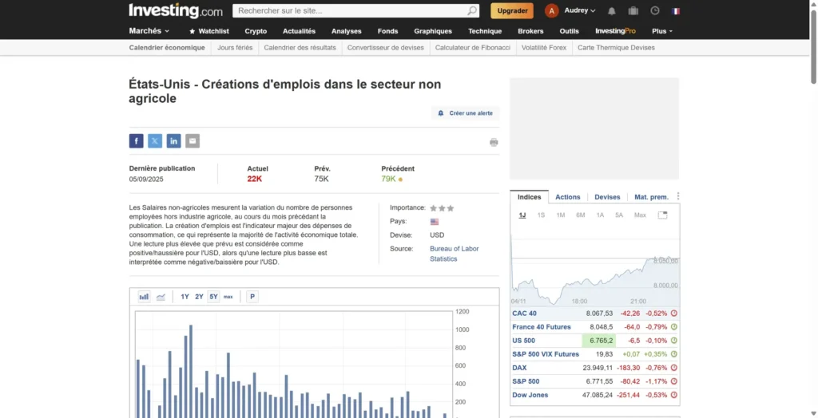Click the French flag language icon

676,11
